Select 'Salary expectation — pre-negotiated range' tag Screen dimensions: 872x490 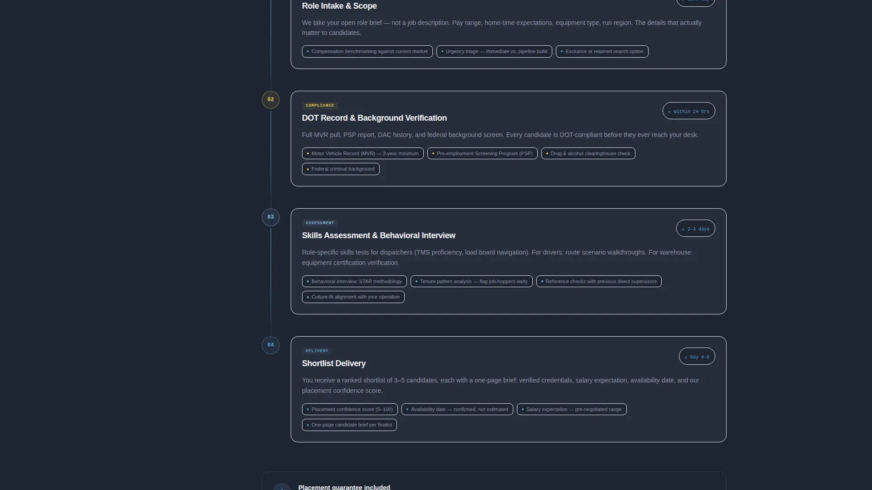pos(571,410)
